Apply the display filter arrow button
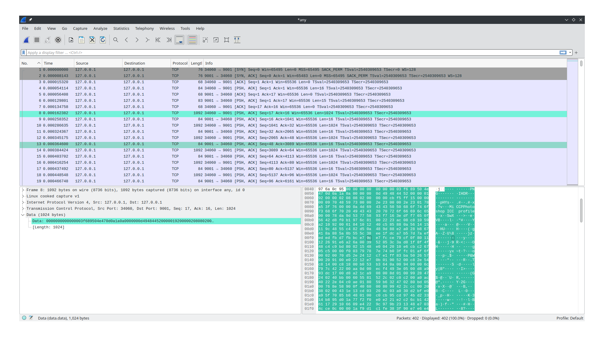Image resolution: width=604 pixels, height=344 pixels. coord(563,53)
